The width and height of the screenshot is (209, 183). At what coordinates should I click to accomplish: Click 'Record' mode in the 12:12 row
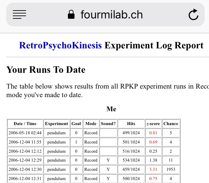click(91, 151)
